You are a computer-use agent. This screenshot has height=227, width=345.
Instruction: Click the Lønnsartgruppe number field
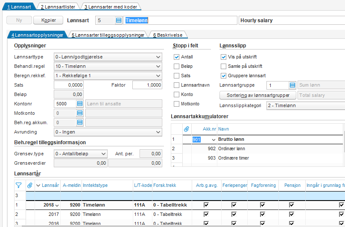278,85
